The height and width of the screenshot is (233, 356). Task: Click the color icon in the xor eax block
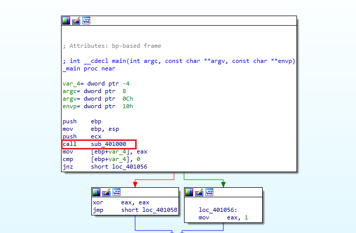click(x=96, y=192)
